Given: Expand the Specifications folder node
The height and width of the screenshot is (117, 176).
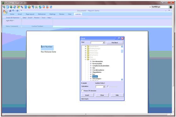Looking at the screenshot, I should tap(85, 46).
